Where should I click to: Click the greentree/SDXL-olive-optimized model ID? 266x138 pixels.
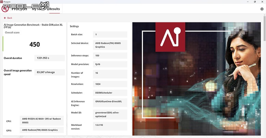point(110,114)
